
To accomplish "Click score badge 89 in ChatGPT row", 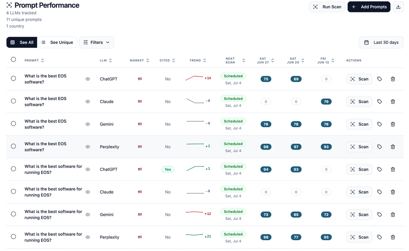I will (x=296, y=79).
